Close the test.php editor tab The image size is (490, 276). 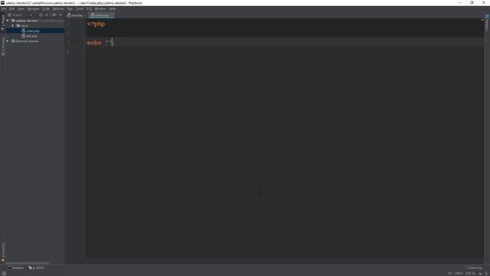point(85,15)
